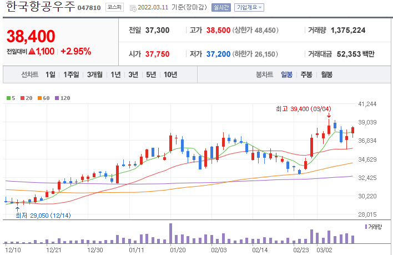Image resolution: width=393 pixels, height=255 pixels.
Task: Click the tallest volume bar at 01/20
Action: click(170, 233)
